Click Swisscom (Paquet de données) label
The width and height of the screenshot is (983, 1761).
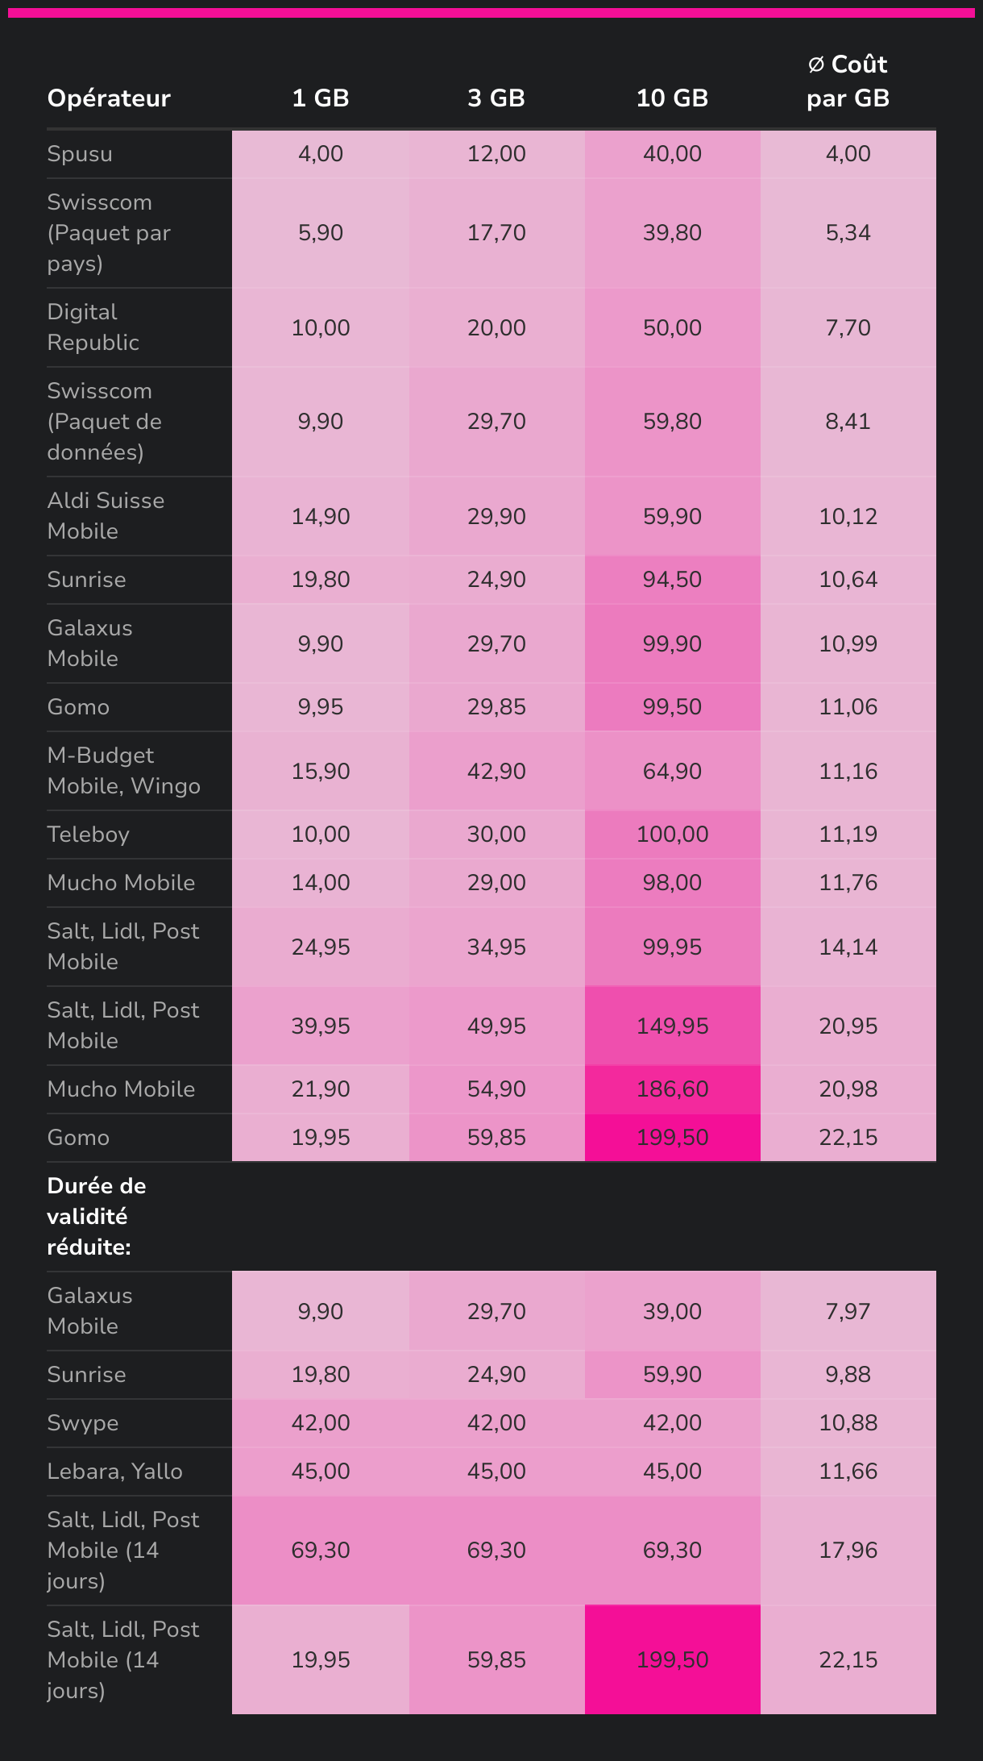pyautogui.click(x=105, y=422)
